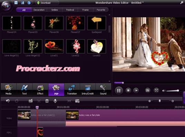Screen dimensions: 185x137
Task: Stop the preview playback
Action: (128, 90)
